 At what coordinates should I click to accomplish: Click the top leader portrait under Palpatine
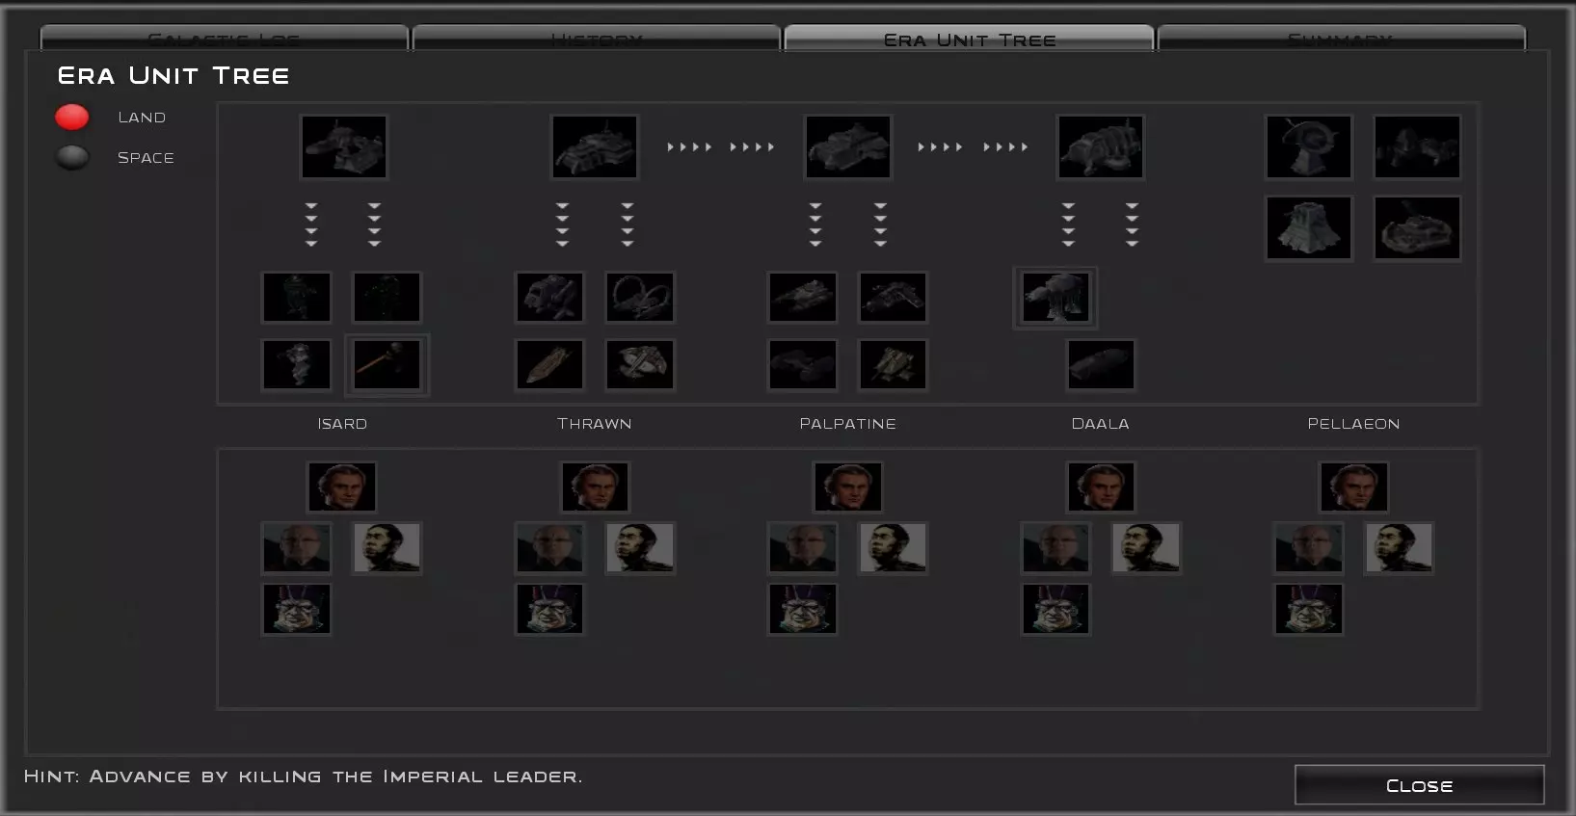[x=848, y=487]
